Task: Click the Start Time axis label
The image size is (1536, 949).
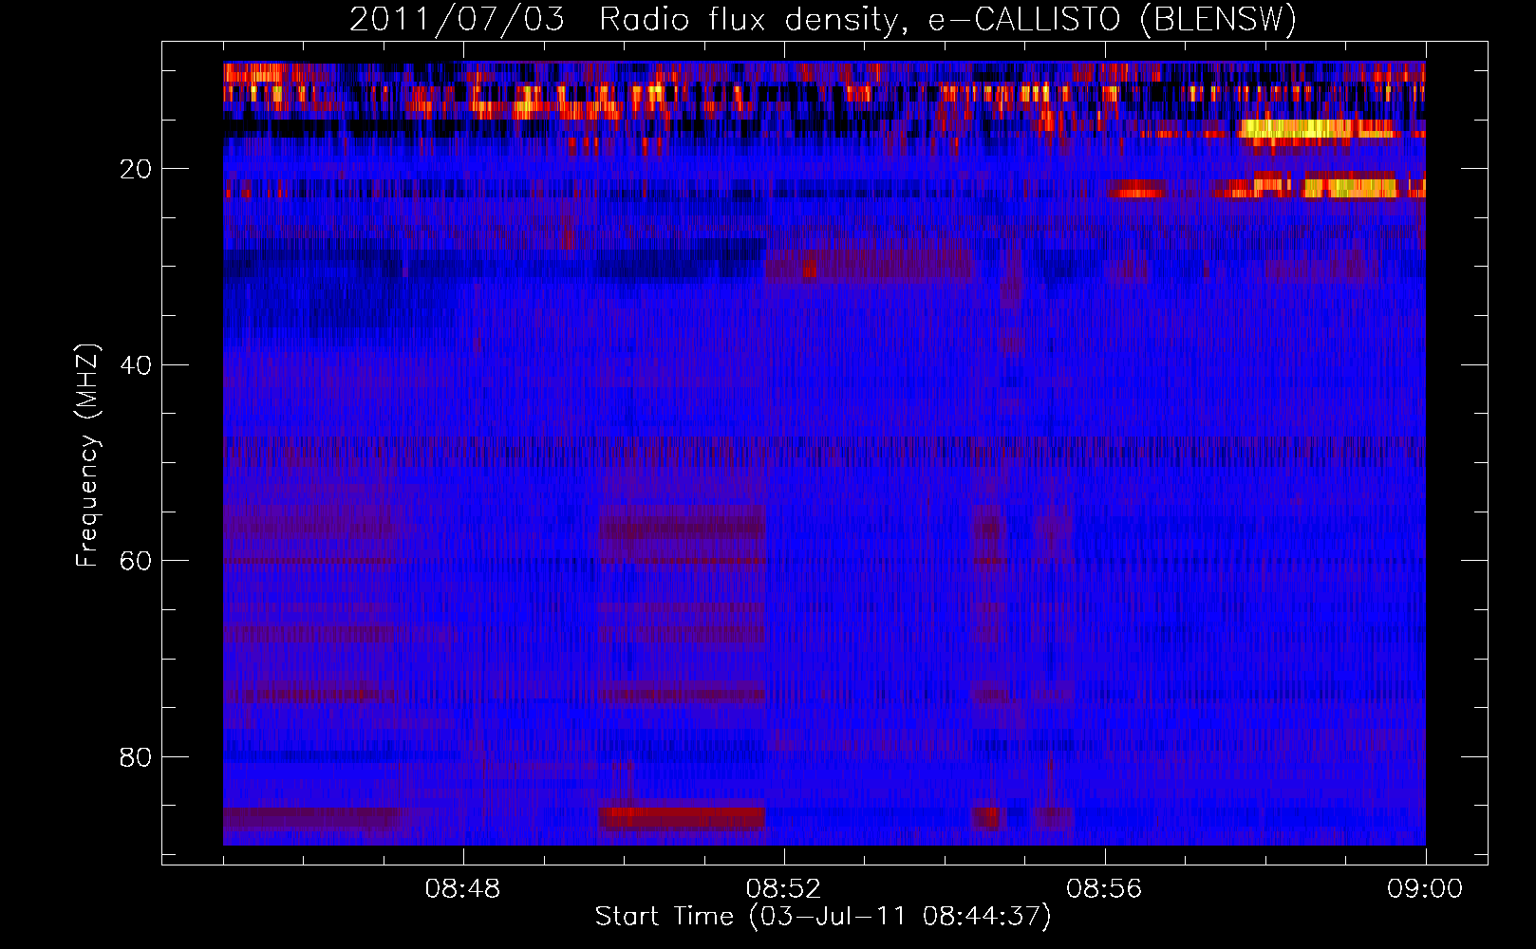Action: [824, 917]
